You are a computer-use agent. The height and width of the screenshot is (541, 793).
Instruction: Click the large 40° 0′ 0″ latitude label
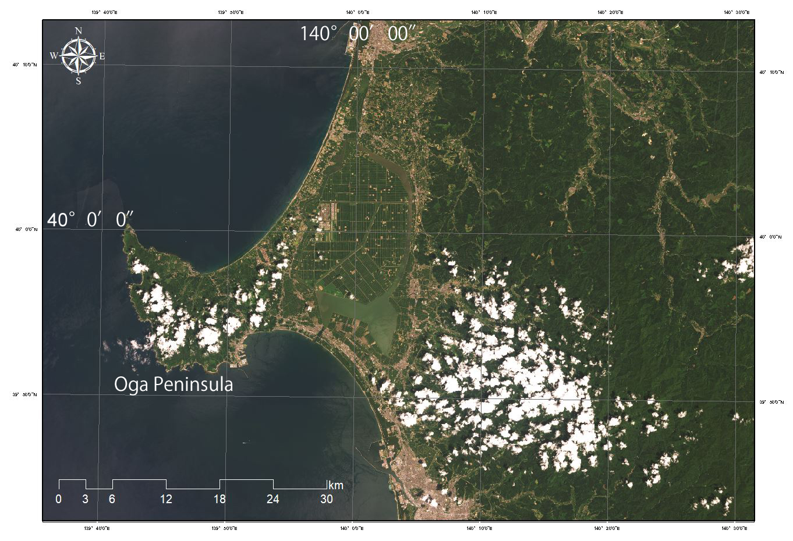click(x=90, y=220)
